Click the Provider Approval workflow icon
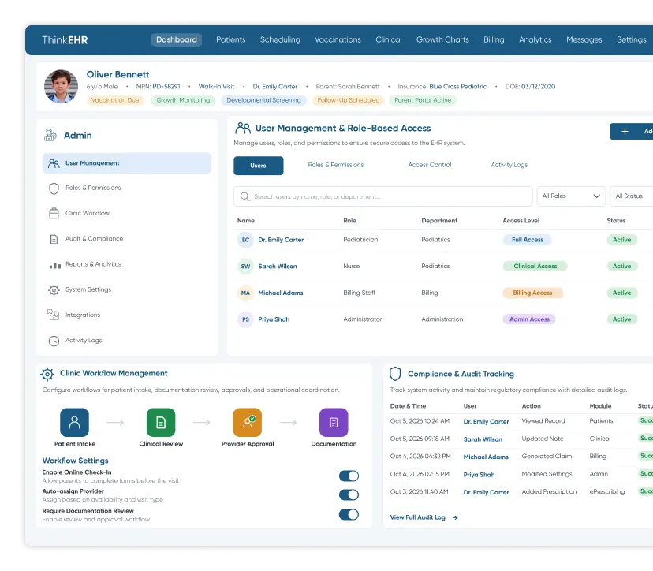The width and height of the screenshot is (653, 571). pyautogui.click(x=248, y=422)
